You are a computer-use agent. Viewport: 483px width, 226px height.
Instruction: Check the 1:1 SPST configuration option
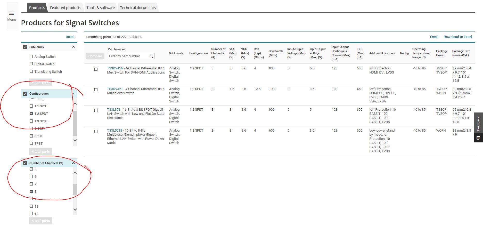coord(31,106)
